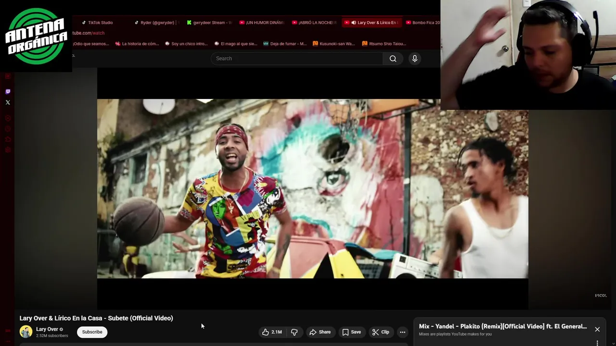Click the YouTube search magnifier button

(393, 59)
